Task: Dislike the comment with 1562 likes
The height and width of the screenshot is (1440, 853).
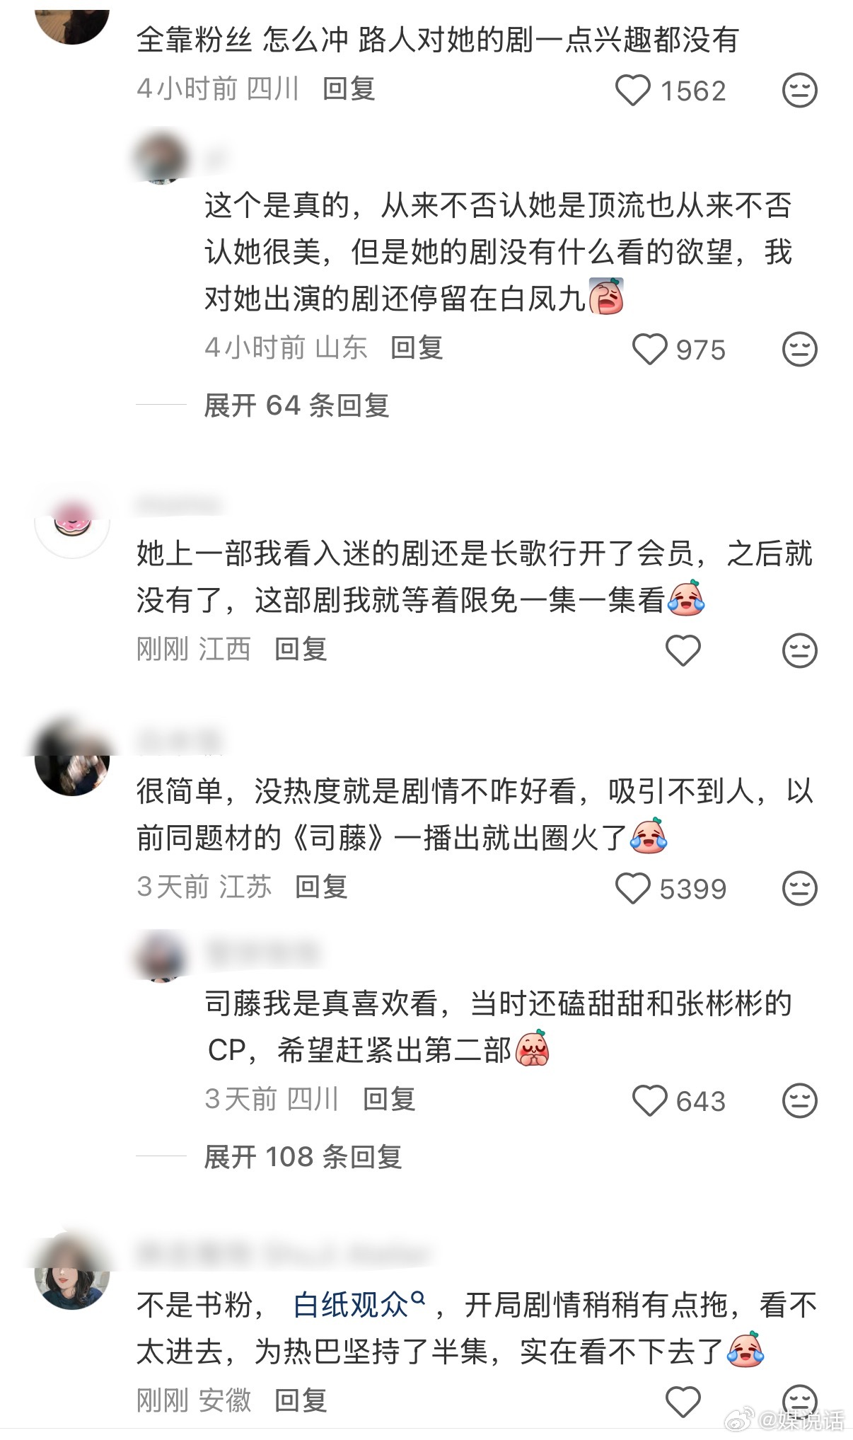Action: pos(800,91)
